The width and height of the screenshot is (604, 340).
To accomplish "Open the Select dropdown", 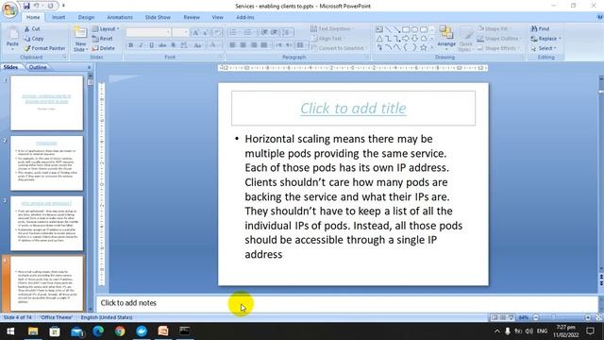I will click(545, 48).
